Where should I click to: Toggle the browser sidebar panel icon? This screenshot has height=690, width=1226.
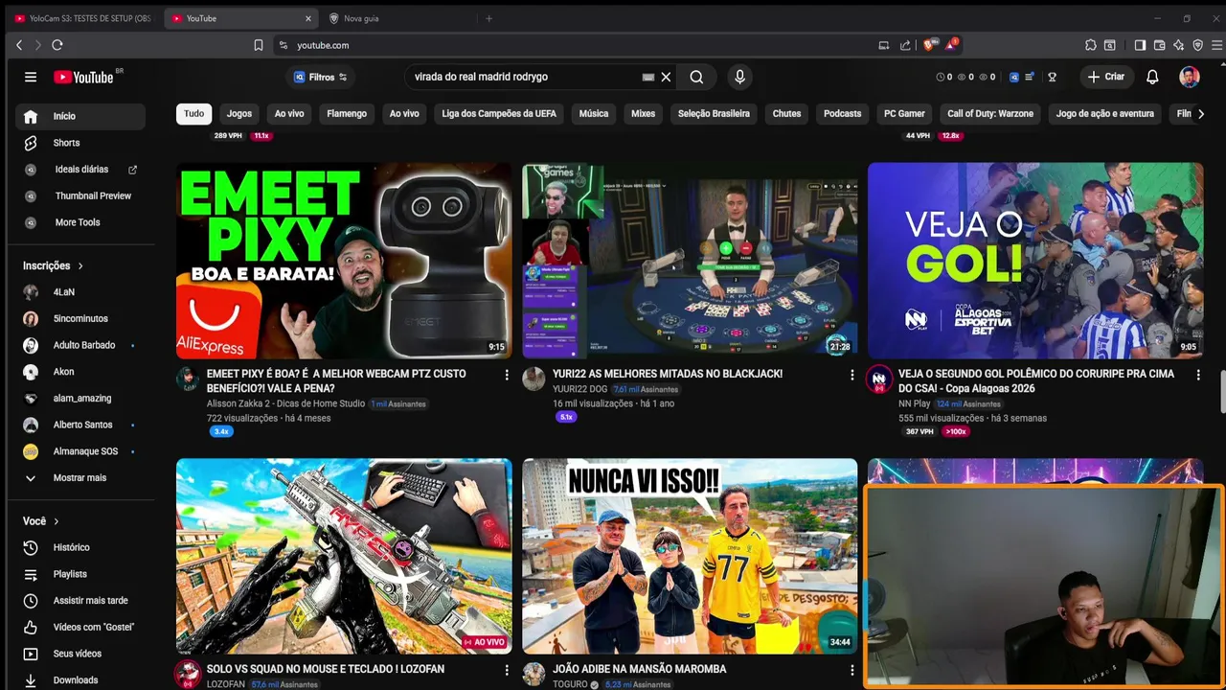[1140, 45]
